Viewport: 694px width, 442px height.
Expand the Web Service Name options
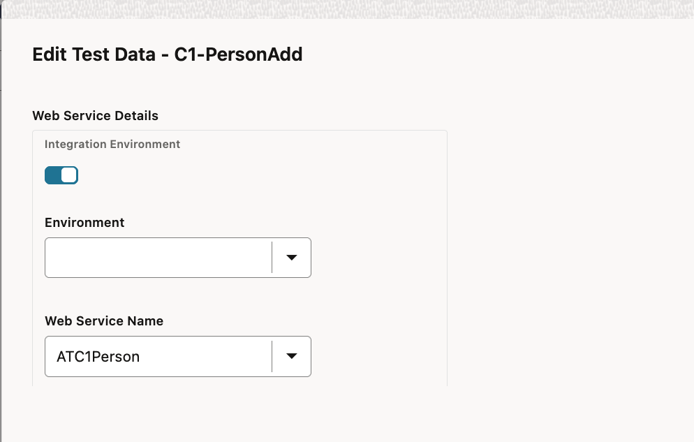pyautogui.click(x=291, y=356)
